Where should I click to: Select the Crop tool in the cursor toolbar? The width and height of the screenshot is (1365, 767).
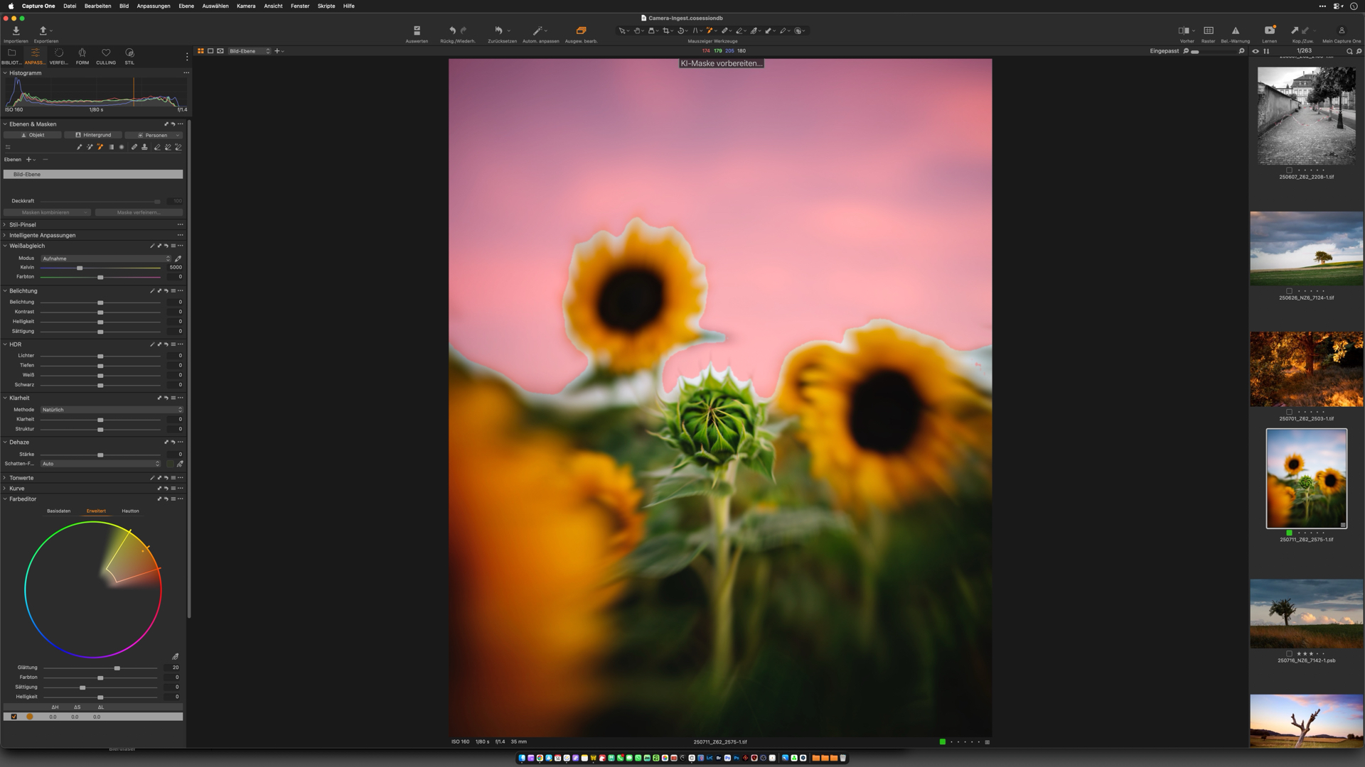tap(667, 31)
